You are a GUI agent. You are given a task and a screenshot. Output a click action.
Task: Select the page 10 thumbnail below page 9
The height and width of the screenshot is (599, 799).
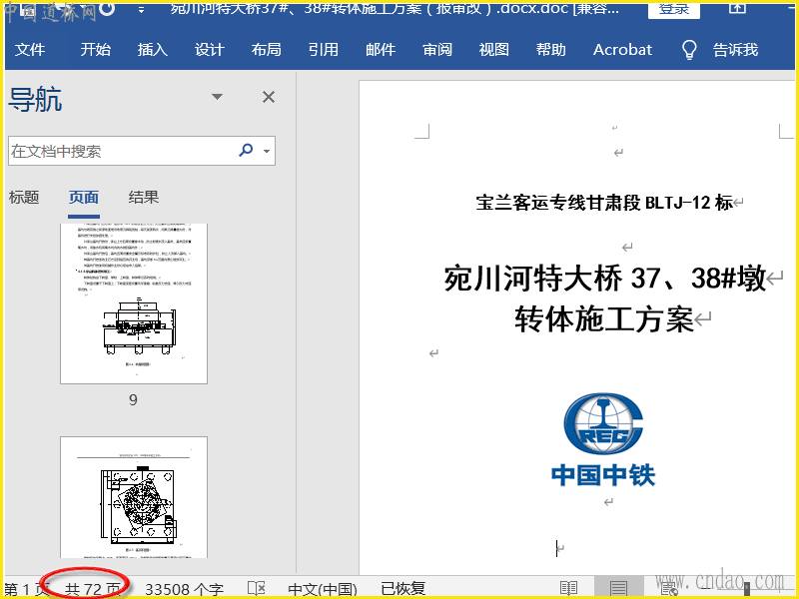[x=134, y=497]
